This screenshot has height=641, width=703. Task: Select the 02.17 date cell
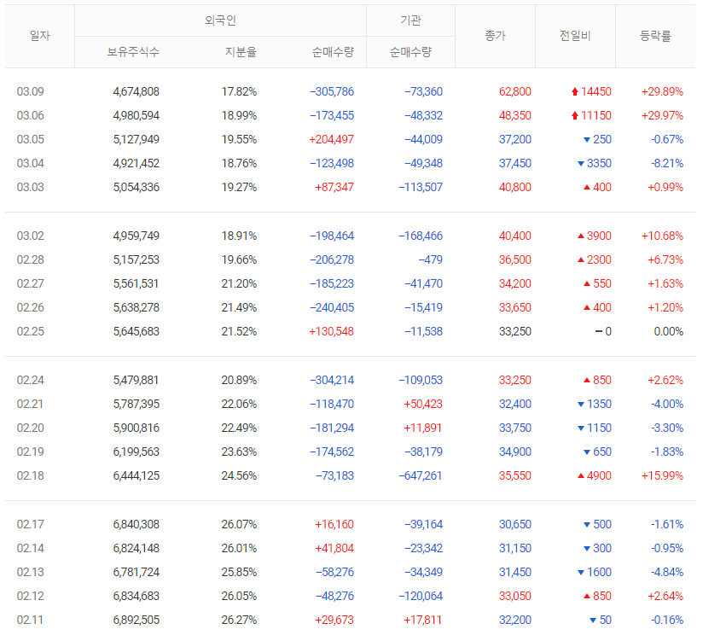[x=31, y=524]
